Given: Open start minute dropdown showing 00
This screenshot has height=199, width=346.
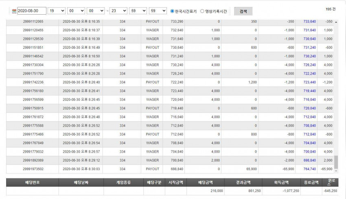Looking at the screenshot, I should (76, 11).
